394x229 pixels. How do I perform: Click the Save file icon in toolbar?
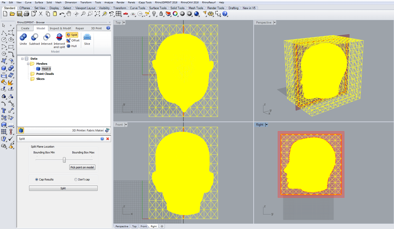(x=19, y=14)
